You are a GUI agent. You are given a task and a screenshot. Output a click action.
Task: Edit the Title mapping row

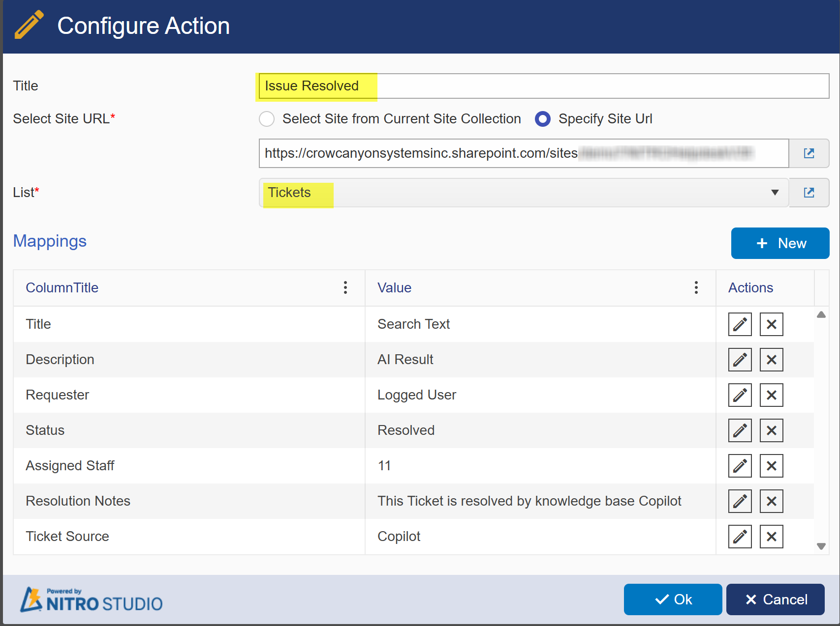740,324
